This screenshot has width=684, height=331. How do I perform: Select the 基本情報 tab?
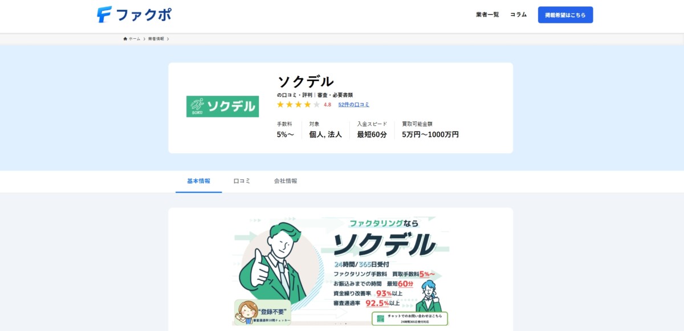coord(198,181)
